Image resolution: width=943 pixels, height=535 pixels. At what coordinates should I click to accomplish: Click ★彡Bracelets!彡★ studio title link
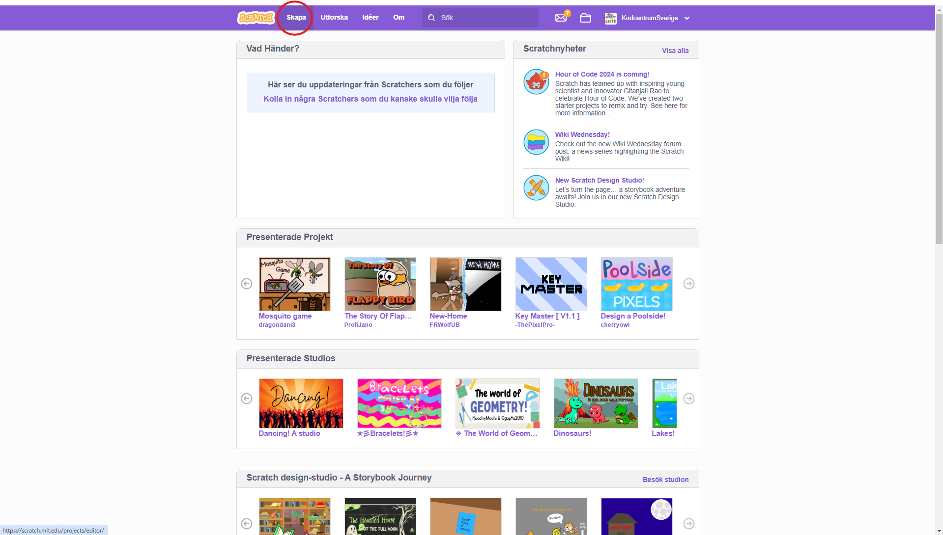388,433
